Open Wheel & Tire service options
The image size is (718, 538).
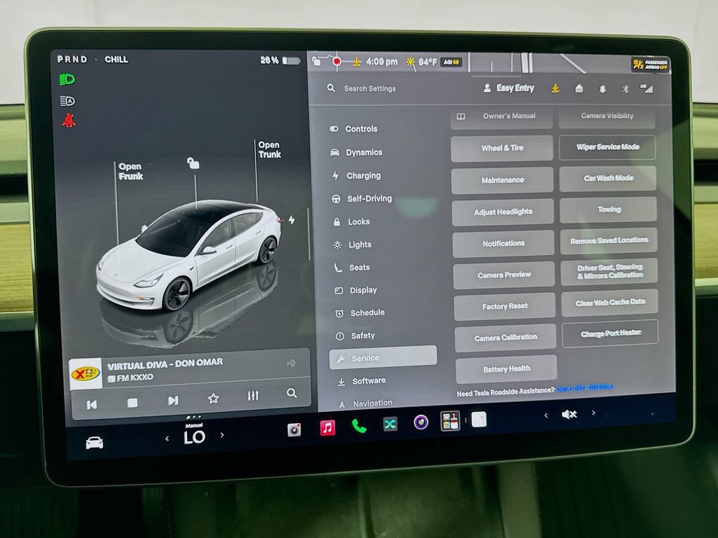[502, 149]
